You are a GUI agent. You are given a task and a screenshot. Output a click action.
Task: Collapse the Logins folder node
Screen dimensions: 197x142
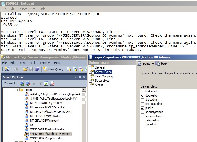coord(16,90)
